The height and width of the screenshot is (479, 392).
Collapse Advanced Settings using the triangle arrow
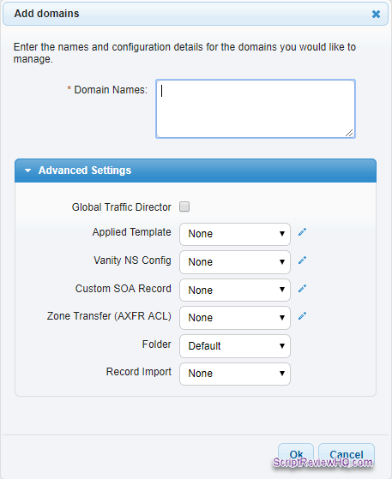[x=27, y=171]
